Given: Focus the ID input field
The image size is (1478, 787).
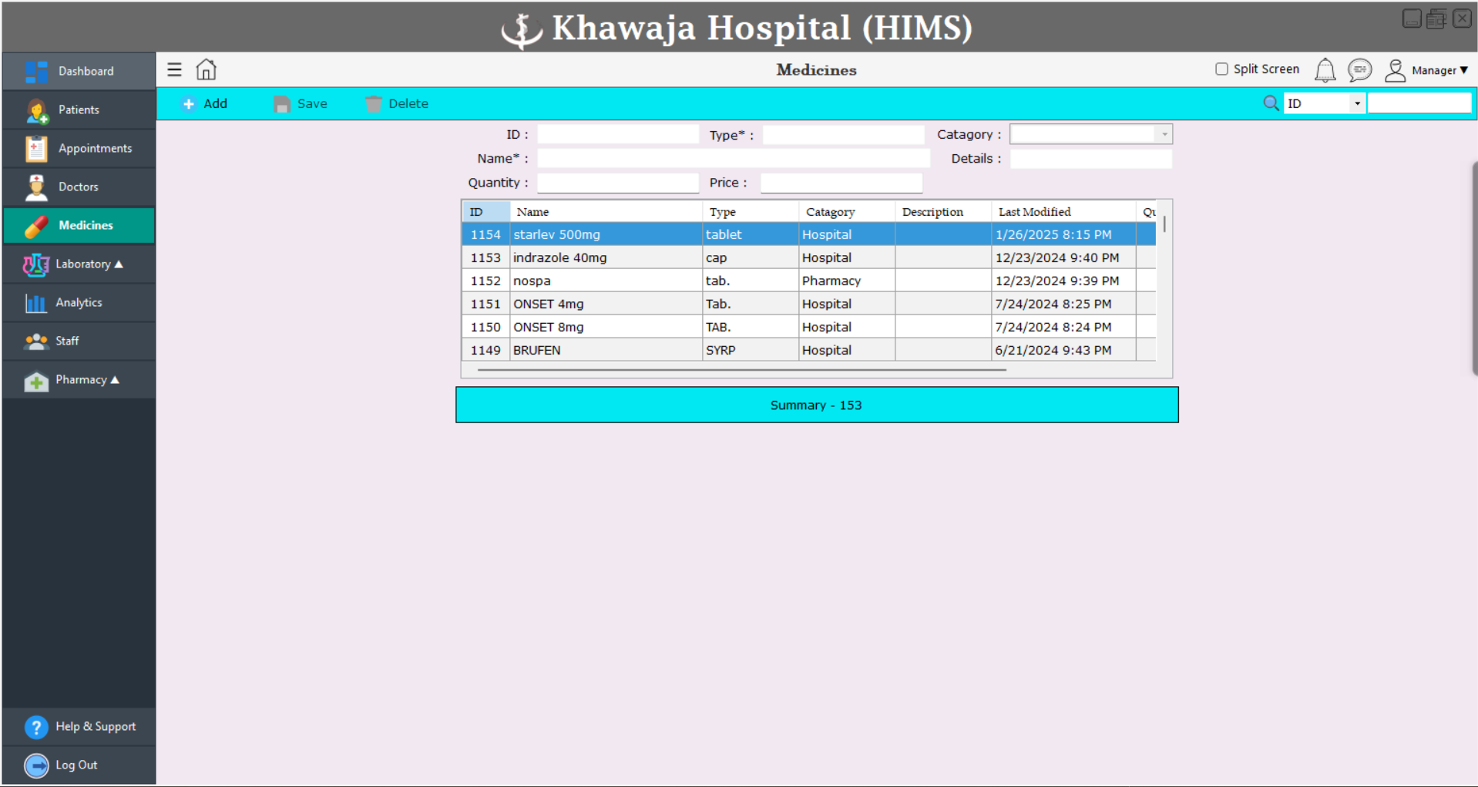Looking at the screenshot, I should (618, 134).
